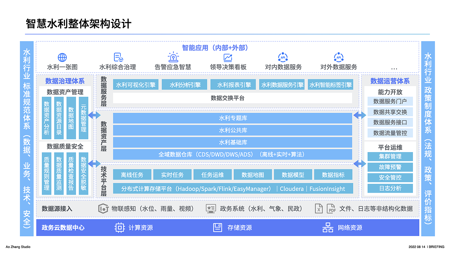This screenshot has width=452, height=254.
Task: Click the 集群管理 box
Action: click(390, 156)
